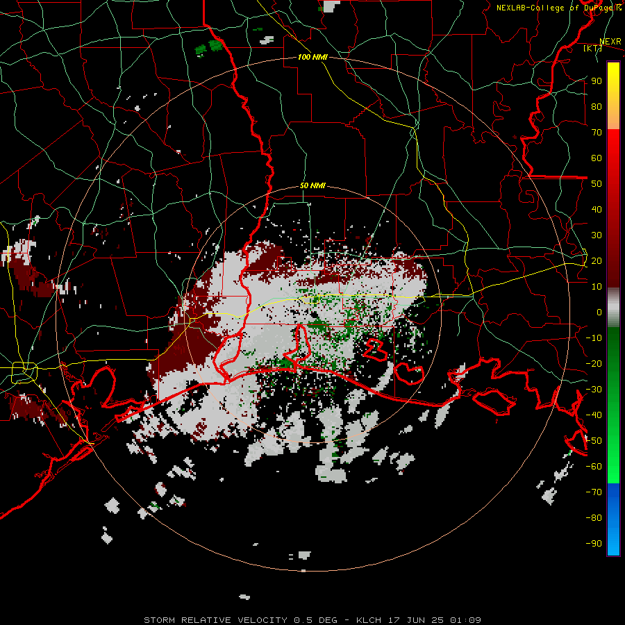Click the -80 value on the velocity scale

[594, 518]
